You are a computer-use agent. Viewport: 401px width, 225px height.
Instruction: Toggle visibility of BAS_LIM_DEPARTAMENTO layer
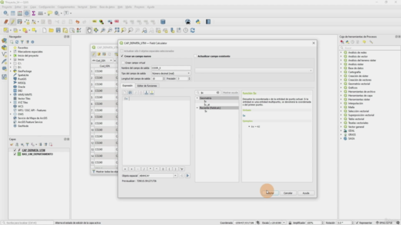tap(14, 154)
